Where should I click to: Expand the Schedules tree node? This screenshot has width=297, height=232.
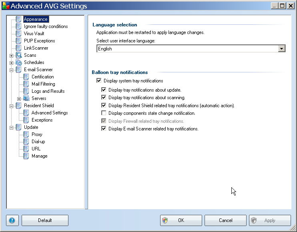(x=11, y=63)
